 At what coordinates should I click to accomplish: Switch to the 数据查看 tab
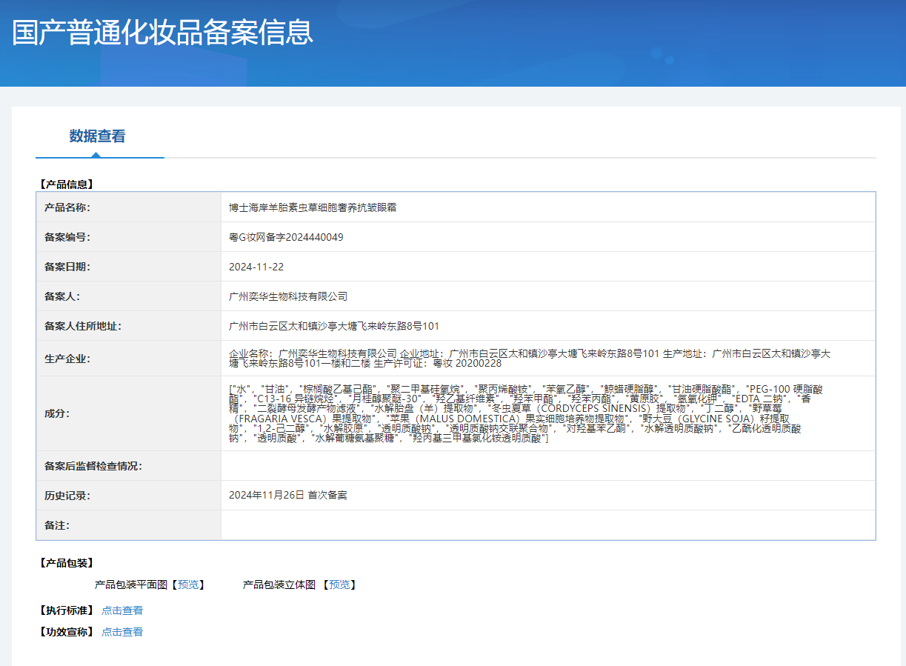(x=97, y=136)
